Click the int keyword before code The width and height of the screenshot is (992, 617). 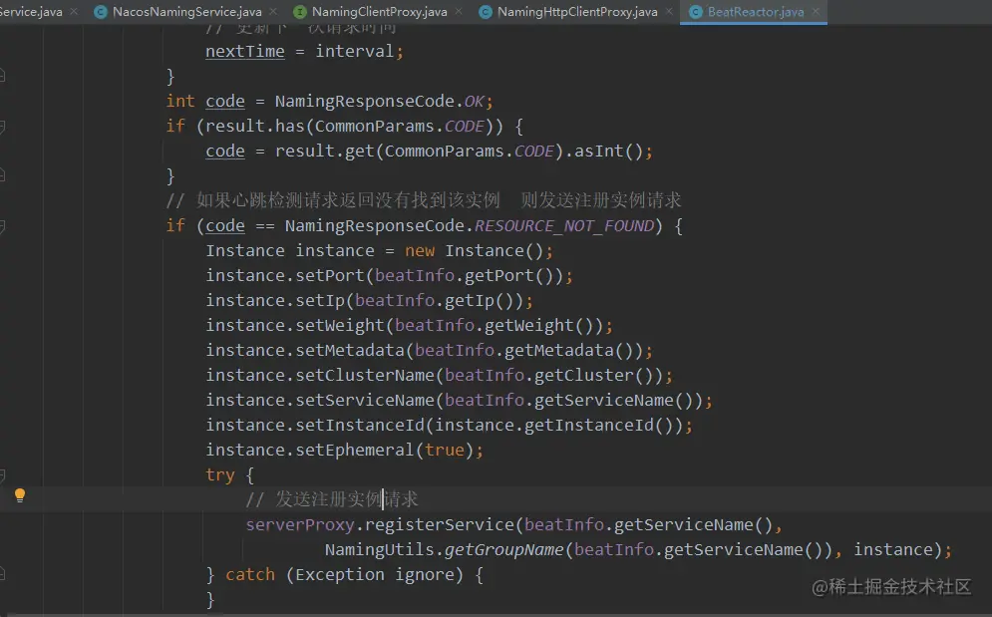[x=180, y=102]
